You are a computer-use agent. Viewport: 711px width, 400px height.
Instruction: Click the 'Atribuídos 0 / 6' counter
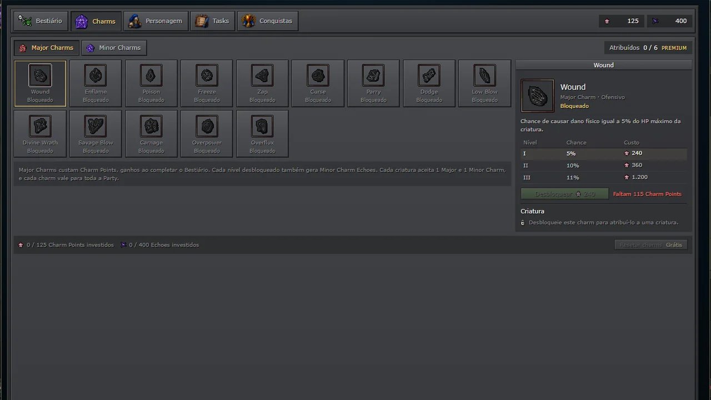(633, 48)
